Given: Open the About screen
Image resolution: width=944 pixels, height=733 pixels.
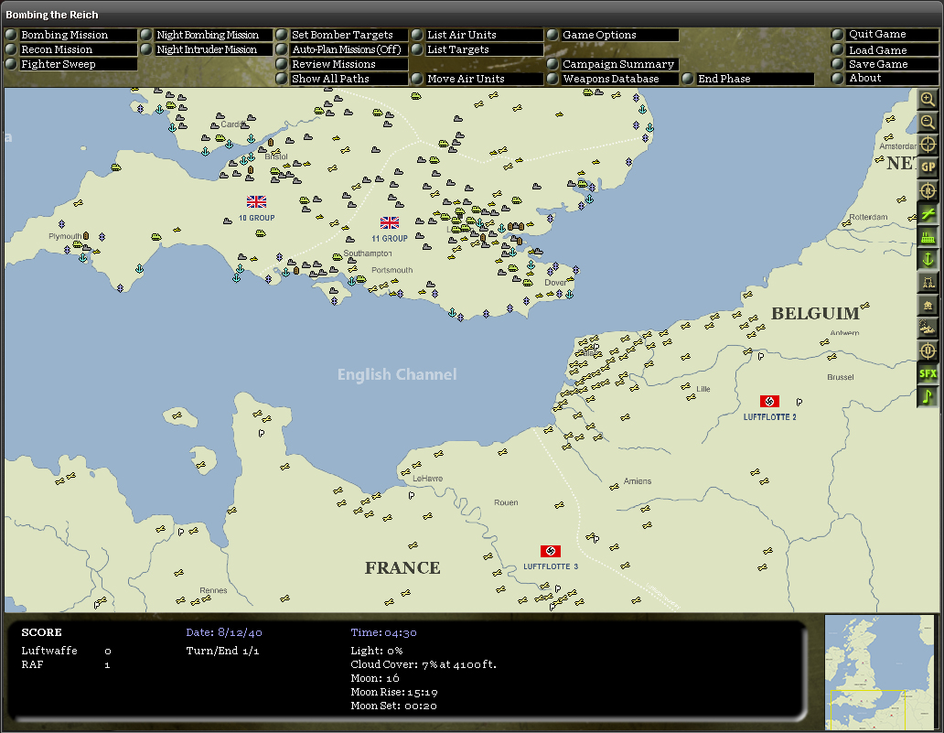Looking at the screenshot, I should point(885,78).
